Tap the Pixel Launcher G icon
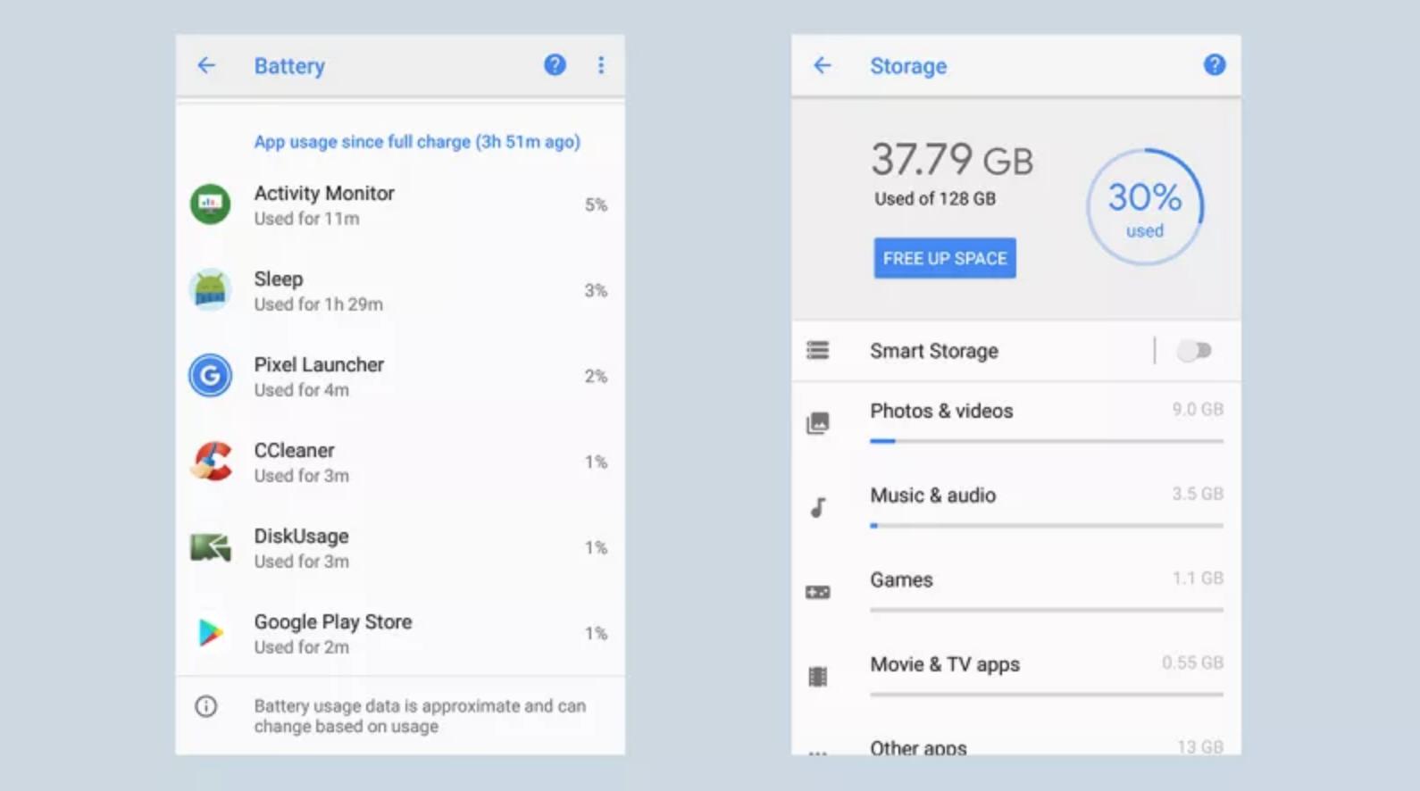1420x791 pixels. point(211,376)
